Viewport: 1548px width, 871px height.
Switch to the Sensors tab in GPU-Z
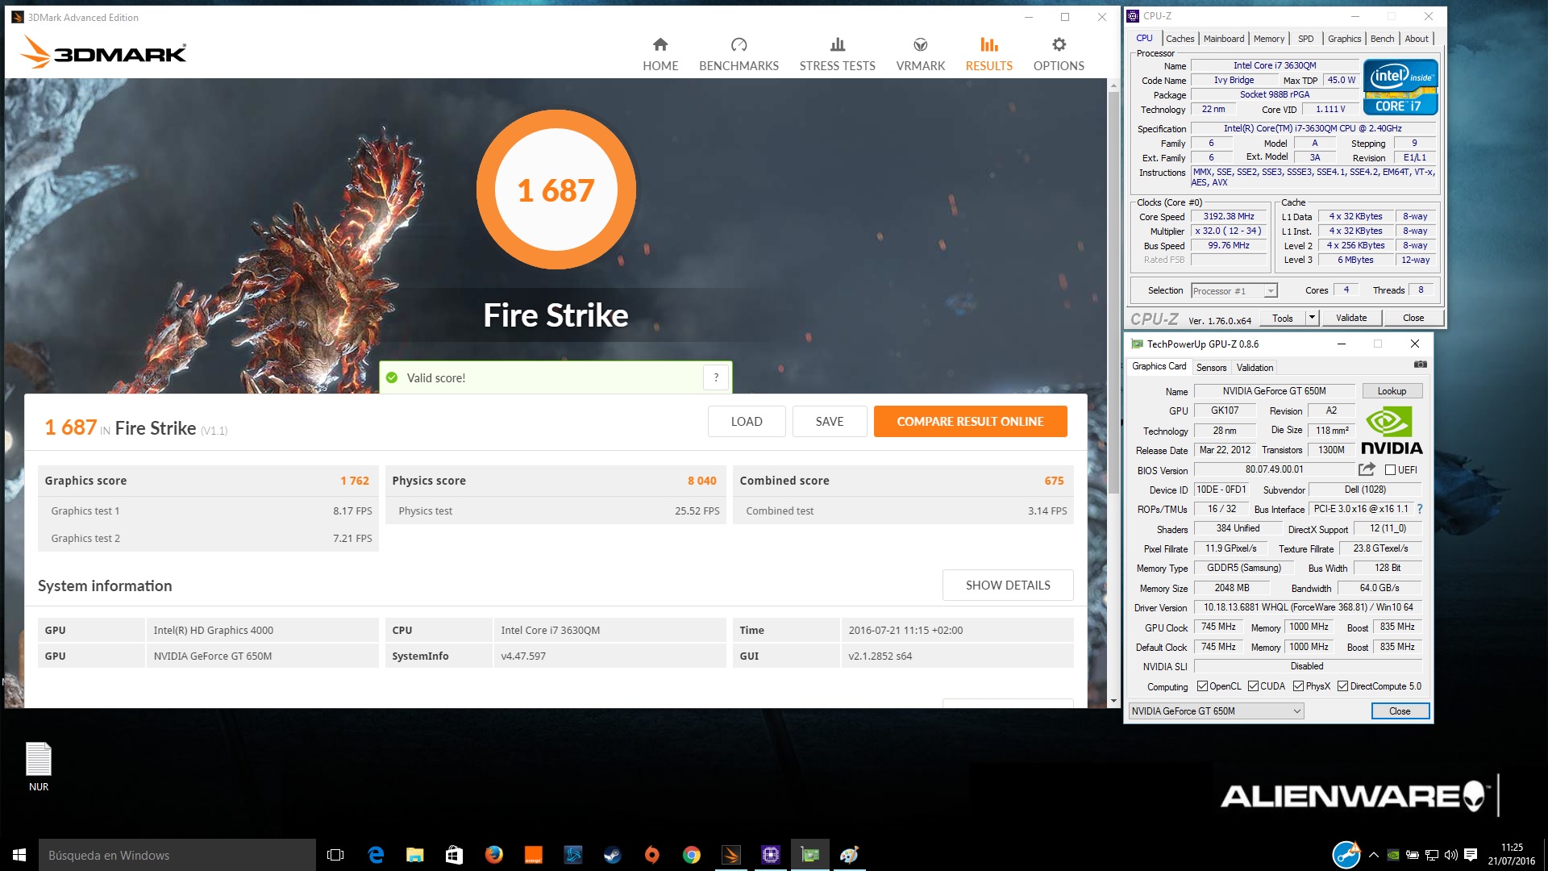pos(1211,368)
